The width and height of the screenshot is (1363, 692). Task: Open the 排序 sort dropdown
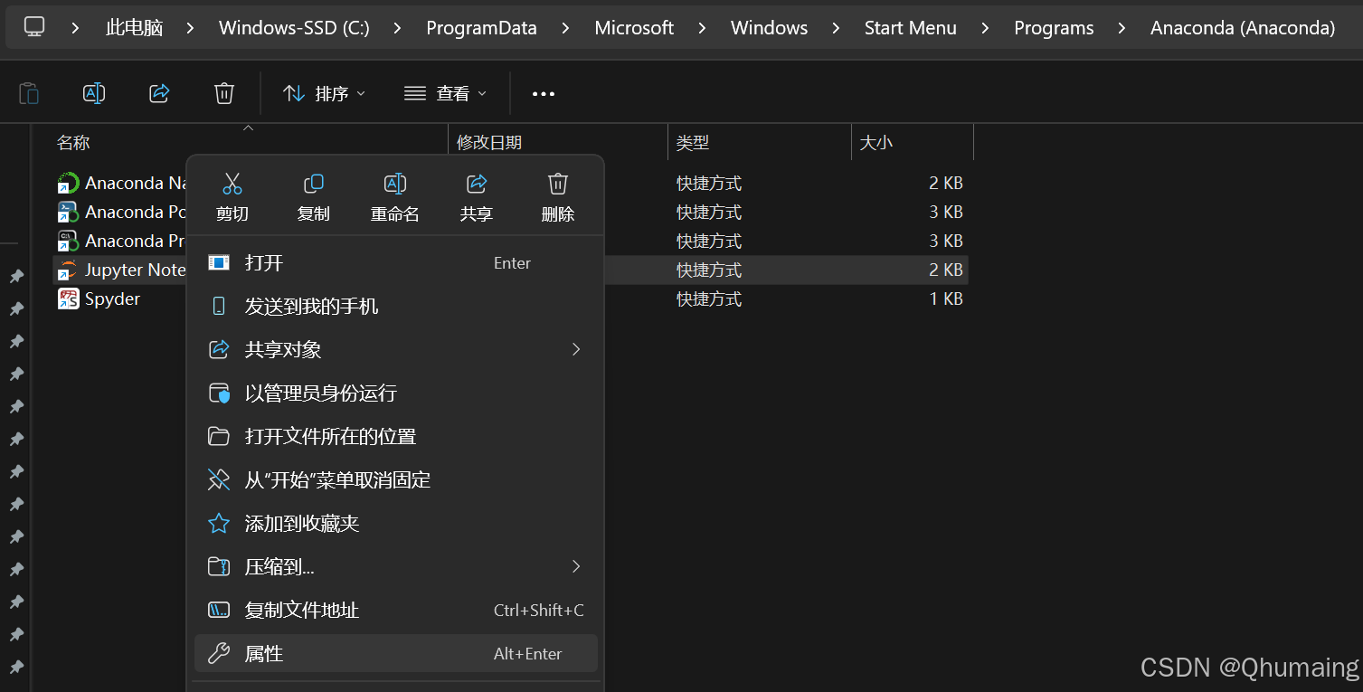(325, 93)
